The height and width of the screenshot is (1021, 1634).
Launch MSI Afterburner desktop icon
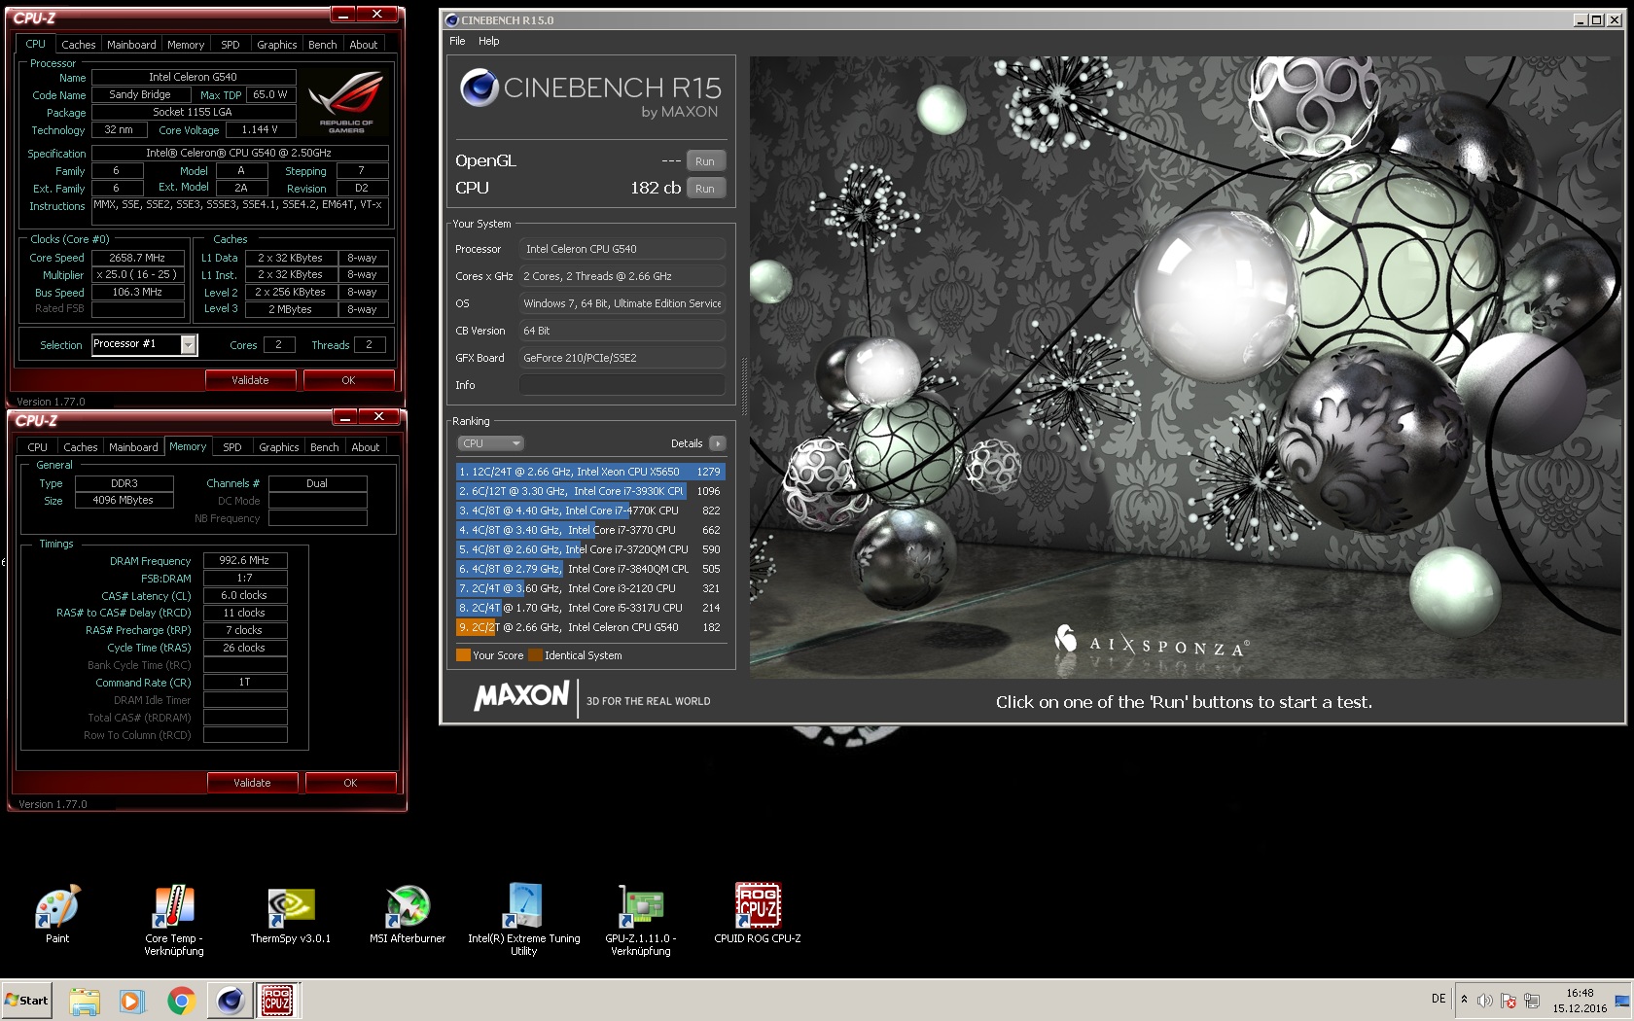coord(408,914)
